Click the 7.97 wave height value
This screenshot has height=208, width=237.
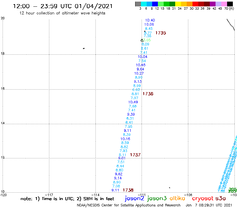pos(134,98)
